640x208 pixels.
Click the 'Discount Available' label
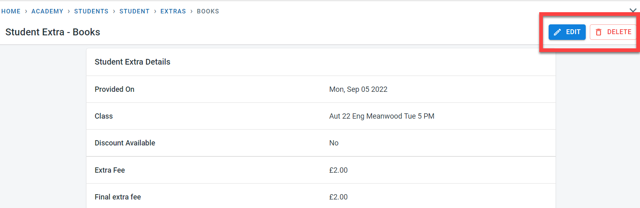point(125,143)
